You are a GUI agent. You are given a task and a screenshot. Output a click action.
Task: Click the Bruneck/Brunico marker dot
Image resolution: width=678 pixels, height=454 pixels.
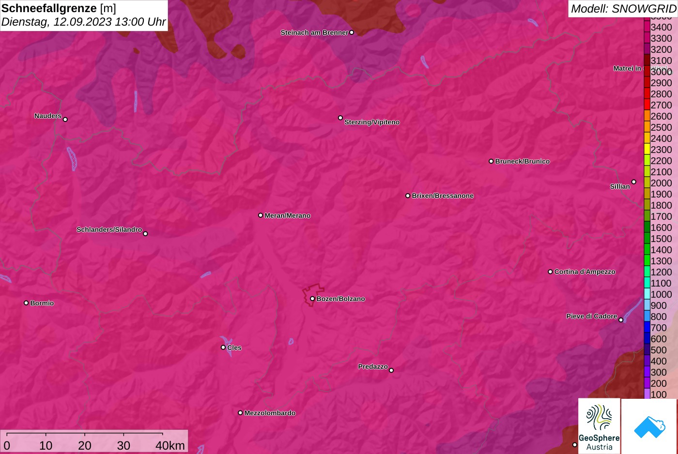click(x=491, y=161)
